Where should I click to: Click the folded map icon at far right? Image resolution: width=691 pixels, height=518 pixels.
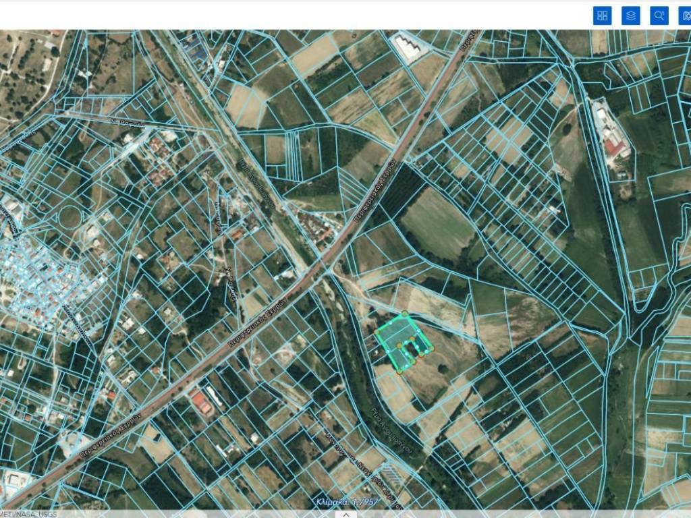click(x=684, y=16)
